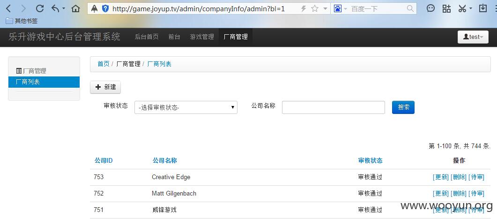
Task: Sort by the 审核状态 column header
Action: [370, 160]
